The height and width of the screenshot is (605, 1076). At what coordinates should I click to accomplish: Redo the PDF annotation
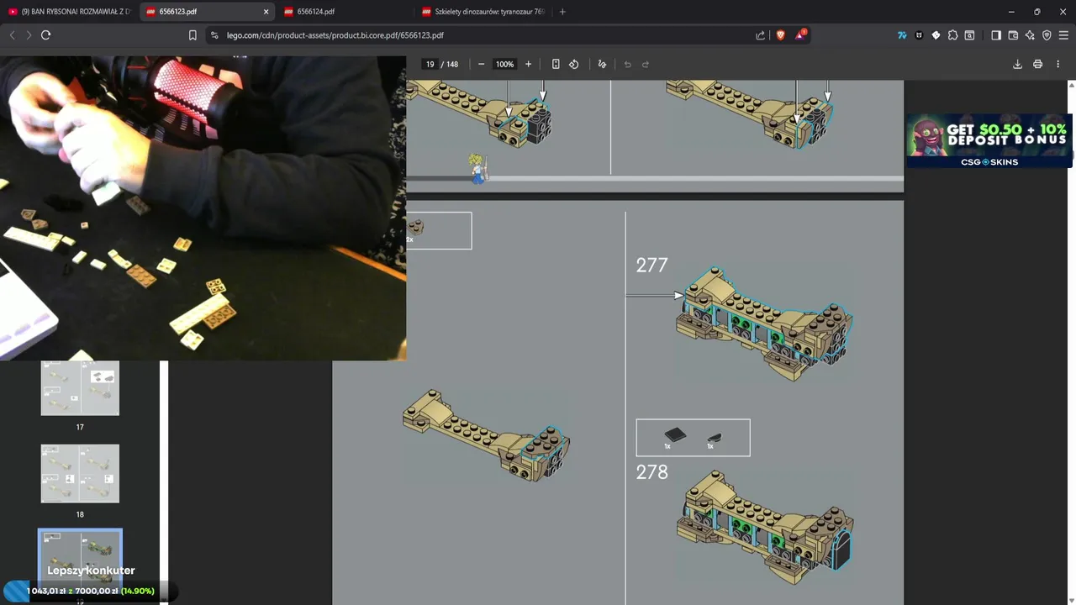coord(646,64)
